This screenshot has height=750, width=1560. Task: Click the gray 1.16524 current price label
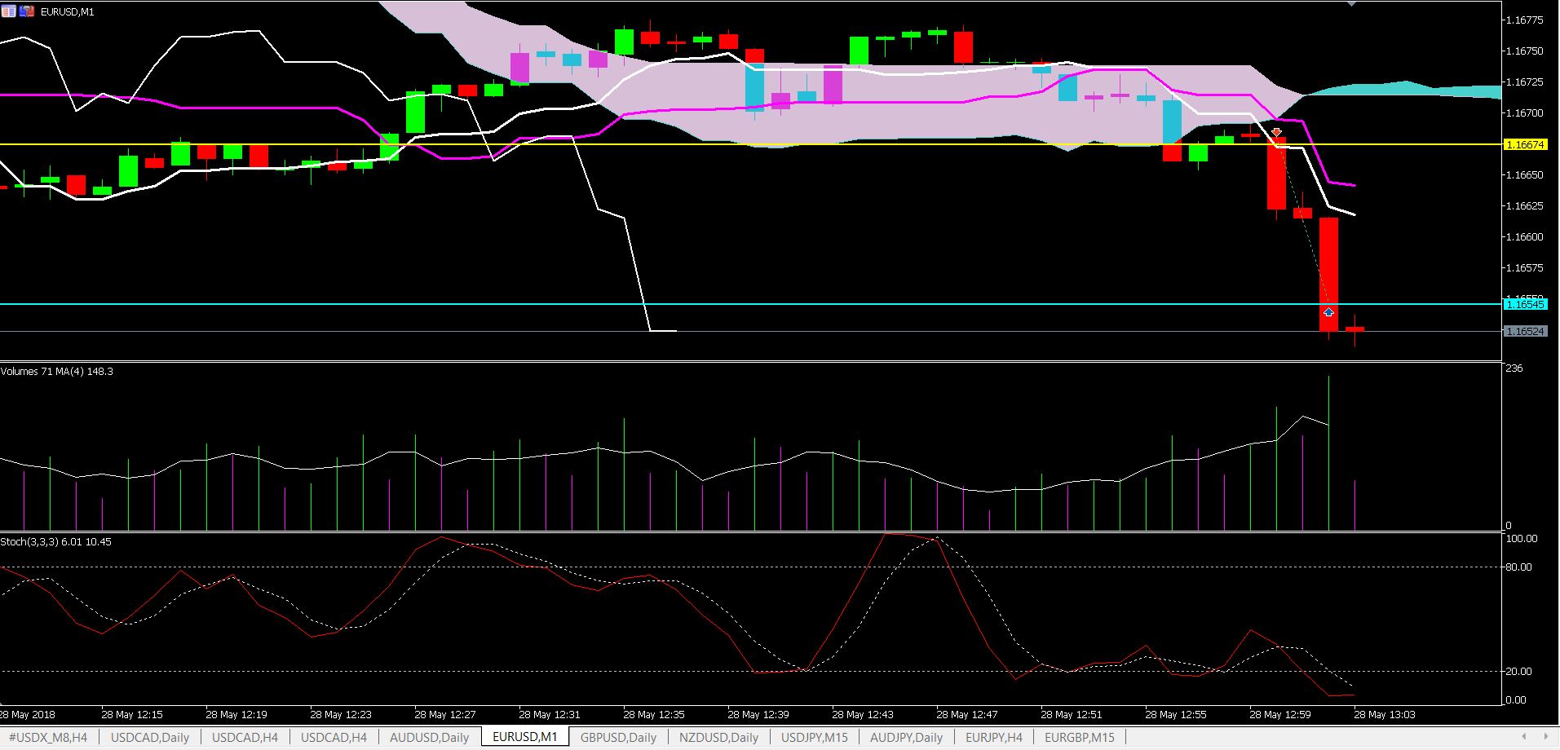coord(1525,332)
